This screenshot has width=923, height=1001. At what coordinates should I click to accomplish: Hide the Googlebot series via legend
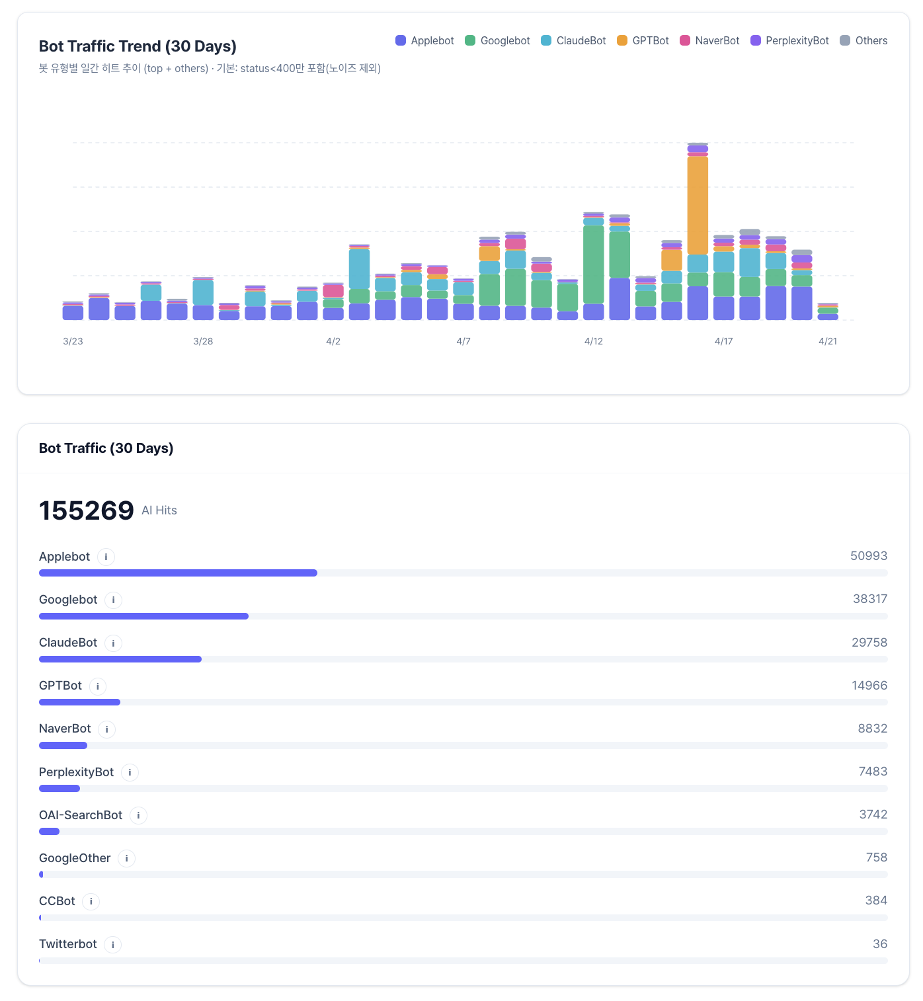point(497,40)
